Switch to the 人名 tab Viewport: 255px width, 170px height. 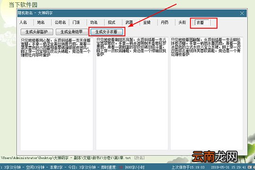[x=23, y=22]
